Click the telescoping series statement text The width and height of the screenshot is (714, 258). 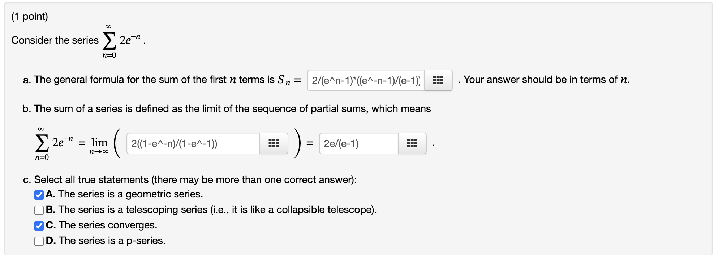[210, 210]
